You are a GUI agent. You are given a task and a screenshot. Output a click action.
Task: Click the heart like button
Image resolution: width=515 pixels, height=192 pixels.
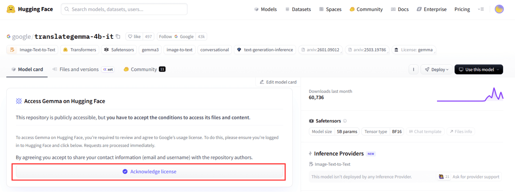[x=135, y=36]
